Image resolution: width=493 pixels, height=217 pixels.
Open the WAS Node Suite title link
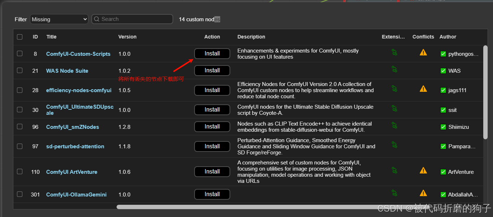[67, 71]
